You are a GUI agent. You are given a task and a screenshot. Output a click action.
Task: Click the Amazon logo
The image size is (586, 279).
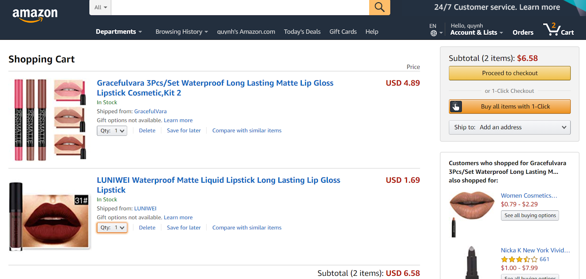[x=35, y=15]
